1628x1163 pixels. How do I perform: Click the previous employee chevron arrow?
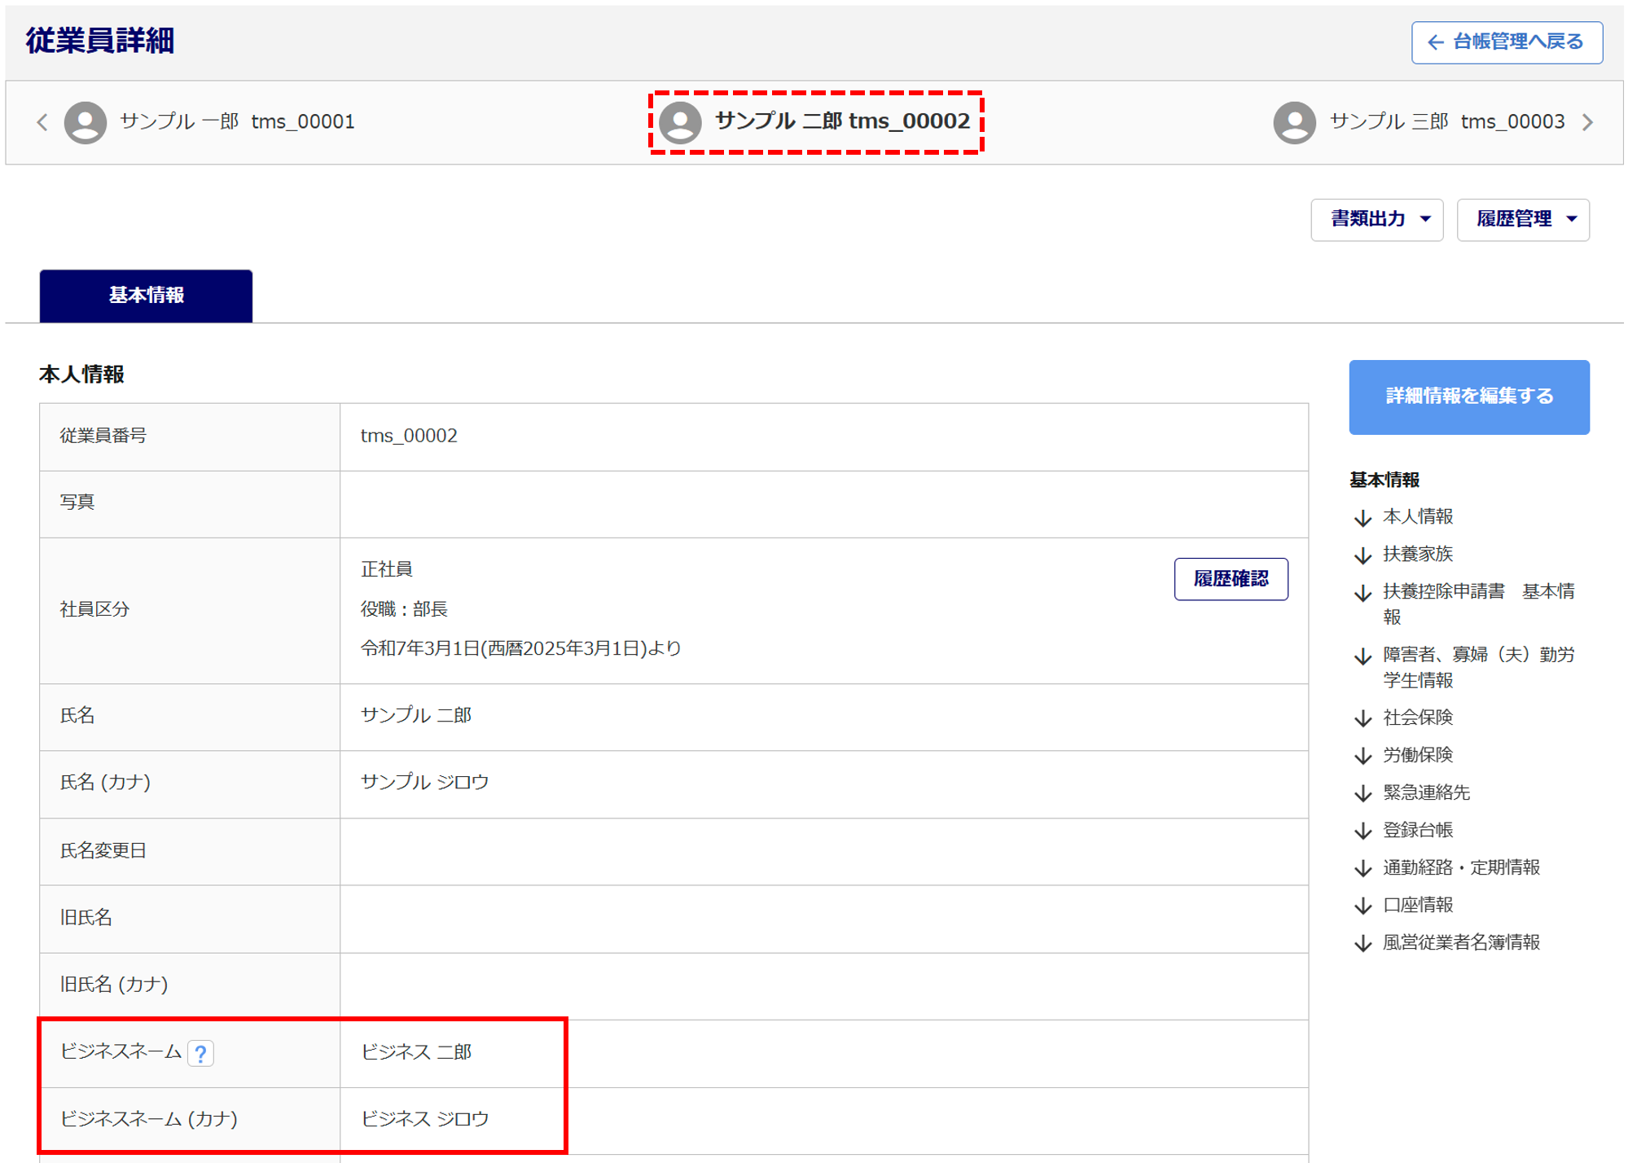42,122
